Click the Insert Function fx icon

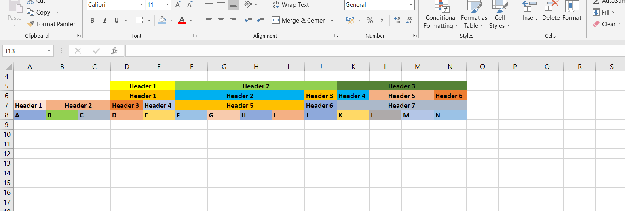pyautogui.click(x=114, y=51)
